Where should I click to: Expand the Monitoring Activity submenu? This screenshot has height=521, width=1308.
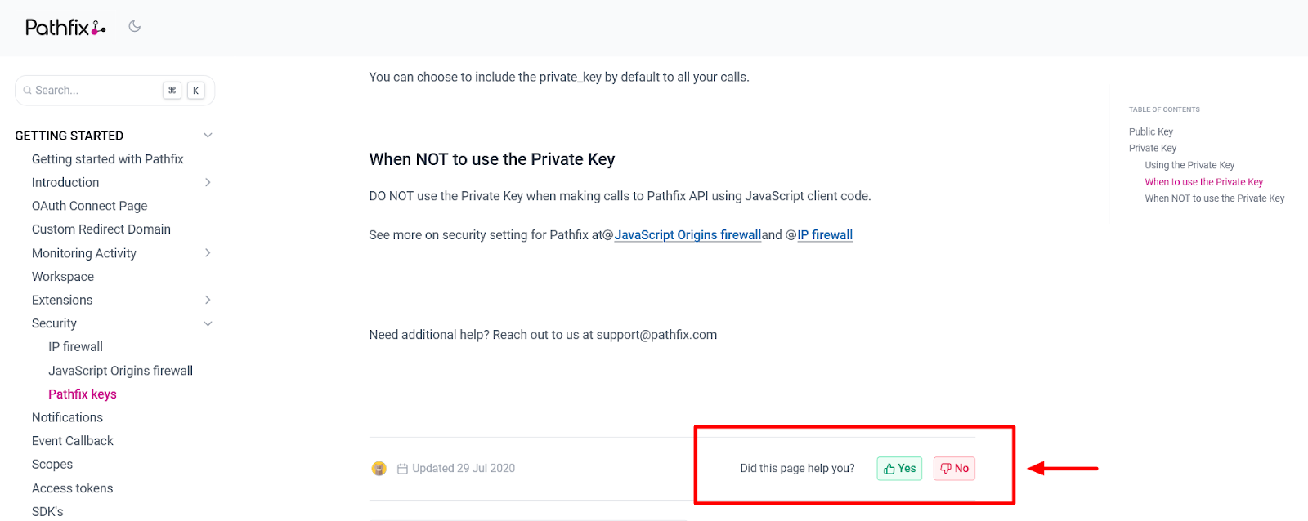pyautogui.click(x=208, y=253)
